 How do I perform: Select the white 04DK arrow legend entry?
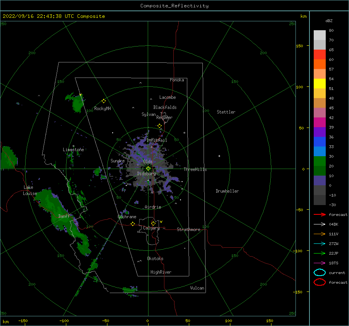(x=320, y=224)
